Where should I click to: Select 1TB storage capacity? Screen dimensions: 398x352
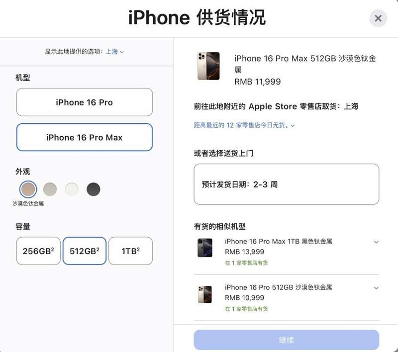[x=131, y=251]
